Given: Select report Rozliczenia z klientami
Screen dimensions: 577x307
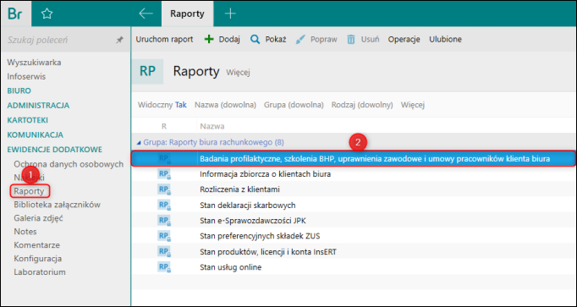Looking at the screenshot, I should [353, 189].
